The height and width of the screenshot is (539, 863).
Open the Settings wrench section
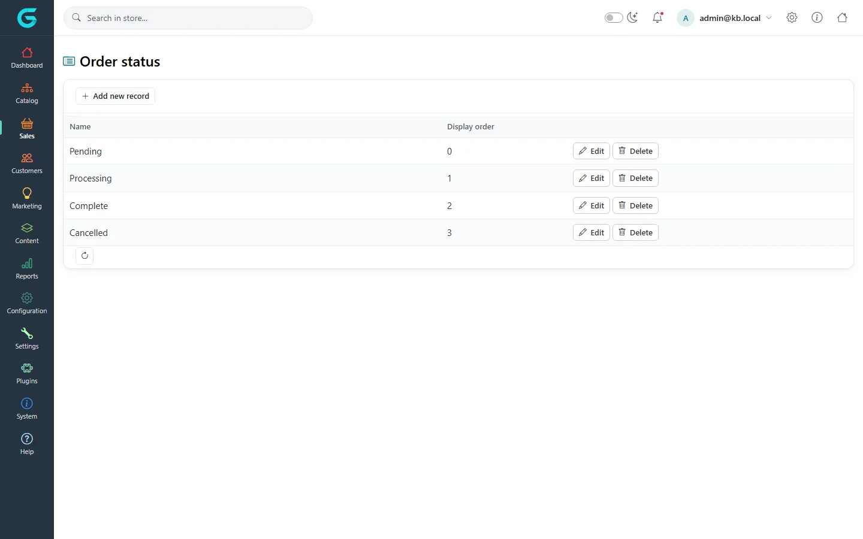pos(27,339)
